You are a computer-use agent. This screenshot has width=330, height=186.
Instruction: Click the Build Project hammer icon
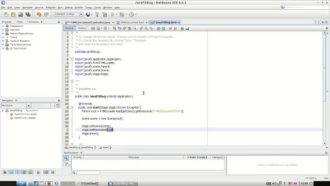tap(97, 14)
